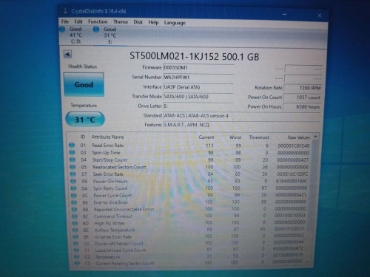Screen dimensions: 370x277
Task: Click the Power On Hours value
Action: [x=302, y=106]
